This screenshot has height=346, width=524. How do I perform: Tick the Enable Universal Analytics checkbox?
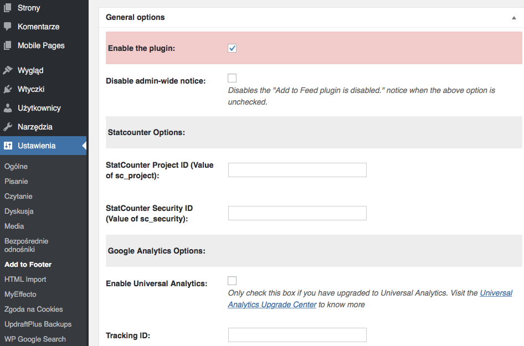coord(232,281)
